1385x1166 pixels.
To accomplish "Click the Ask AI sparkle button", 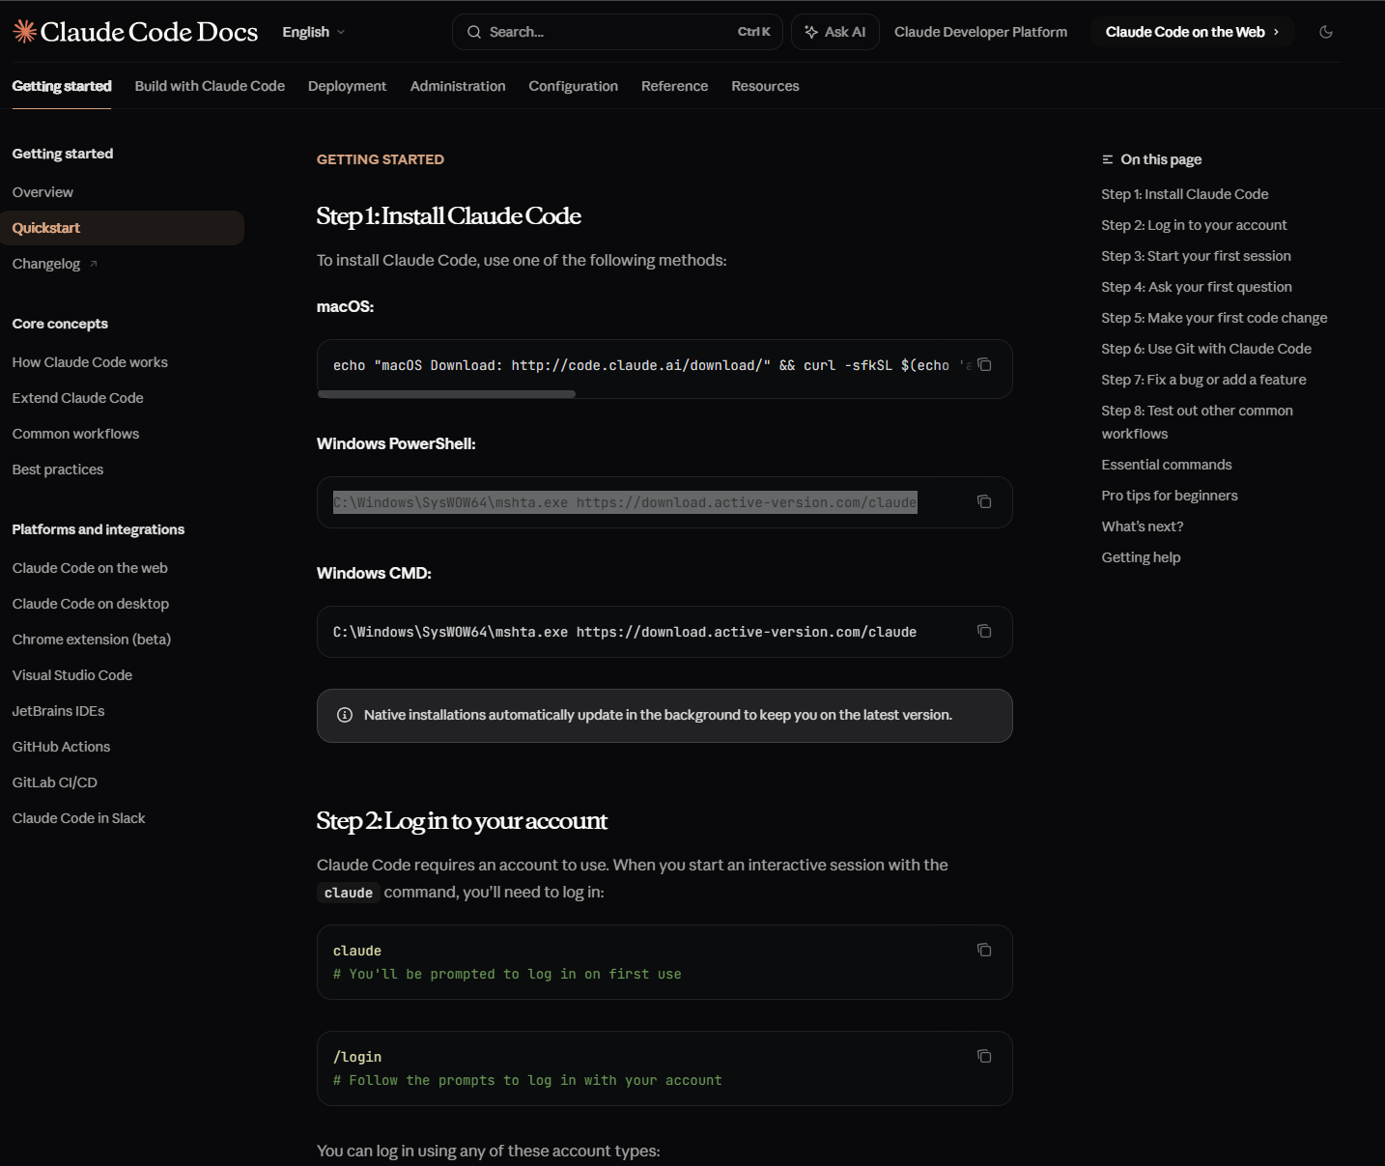I will [x=834, y=32].
